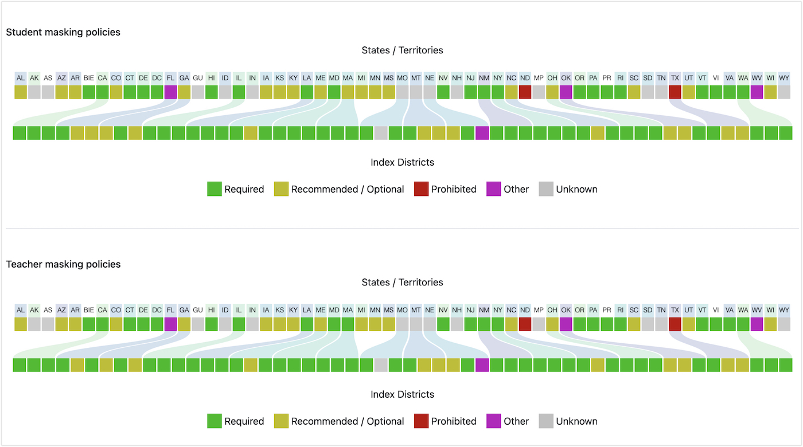The width and height of the screenshot is (803, 447).
Task: Click the NY state label in Student chart
Action: [497, 78]
